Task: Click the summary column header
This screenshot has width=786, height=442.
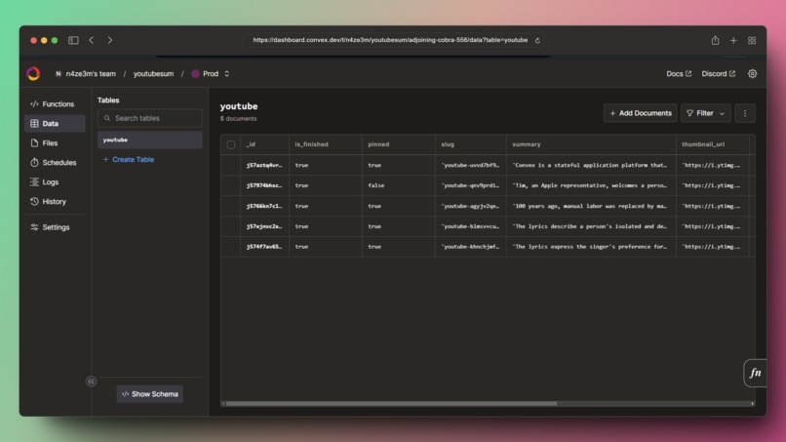Action: [x=591, y=144]
